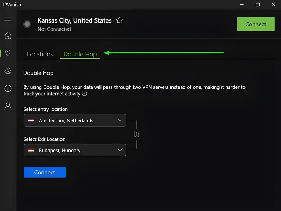The image size is (281, 211).
Task: Go to Home via sidebar house icon
Action: coord(8,36)
